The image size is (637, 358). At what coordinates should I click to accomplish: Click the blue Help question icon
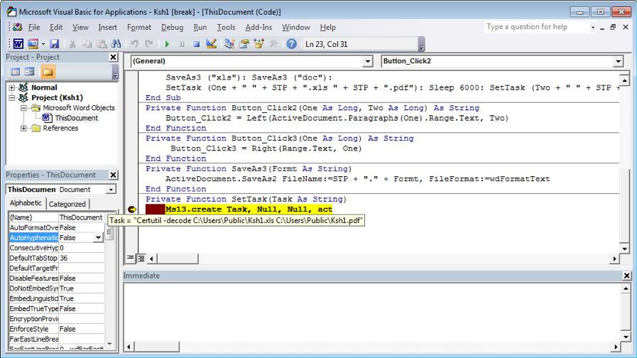click(x=291, y=44)
